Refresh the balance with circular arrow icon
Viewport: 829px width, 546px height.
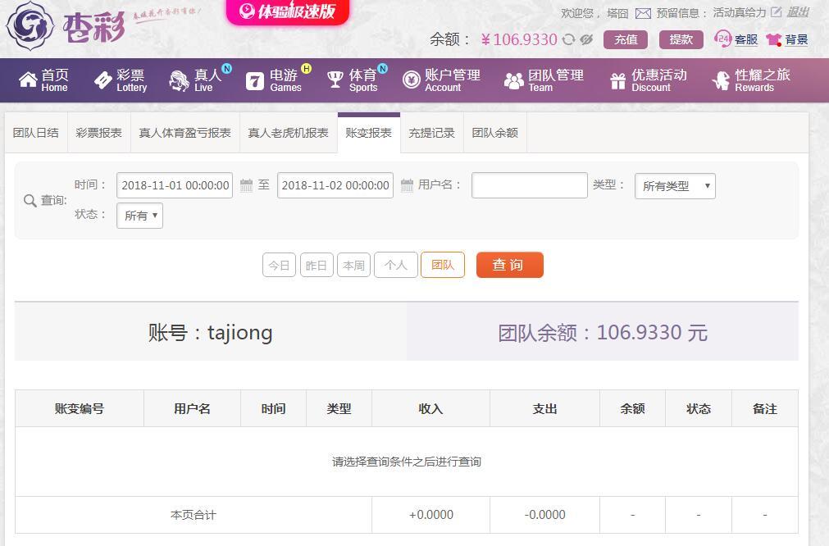pos(568,39)
